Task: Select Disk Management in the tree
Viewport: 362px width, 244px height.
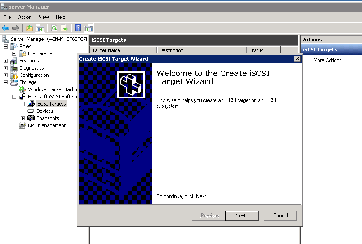Action: click(x=47, y=125)
